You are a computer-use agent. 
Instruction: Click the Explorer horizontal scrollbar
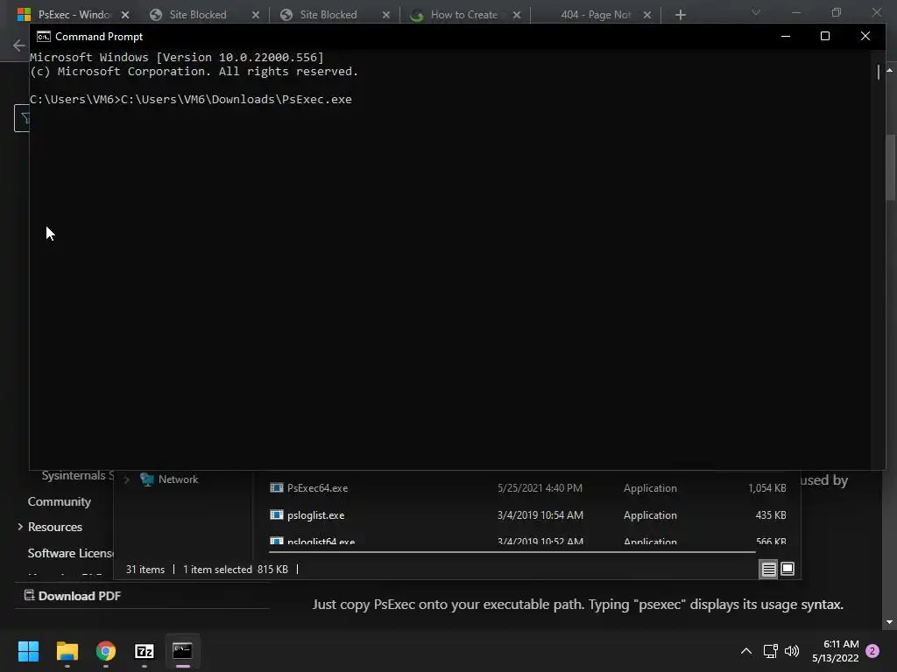(x=512, y=552)
